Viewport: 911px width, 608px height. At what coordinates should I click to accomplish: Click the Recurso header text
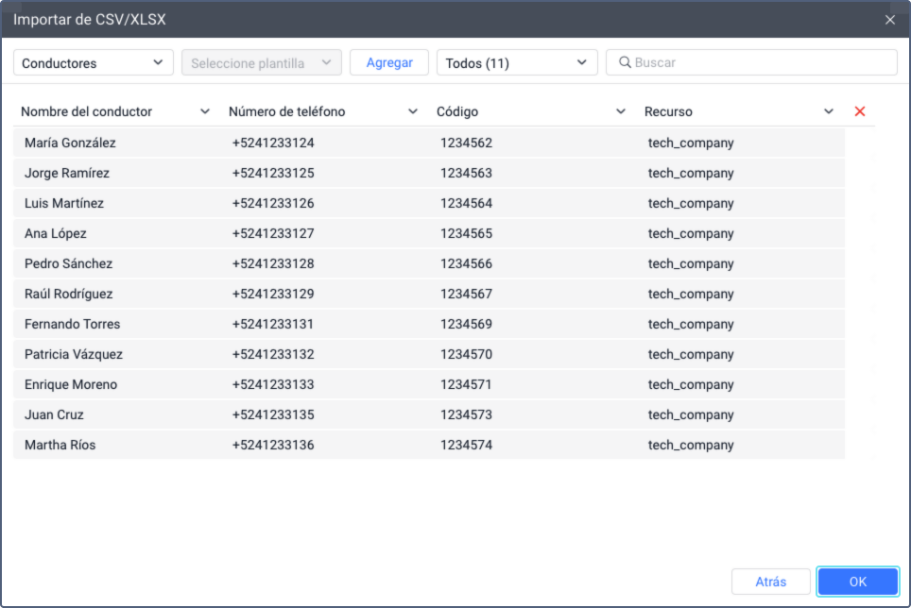[668, 111]
